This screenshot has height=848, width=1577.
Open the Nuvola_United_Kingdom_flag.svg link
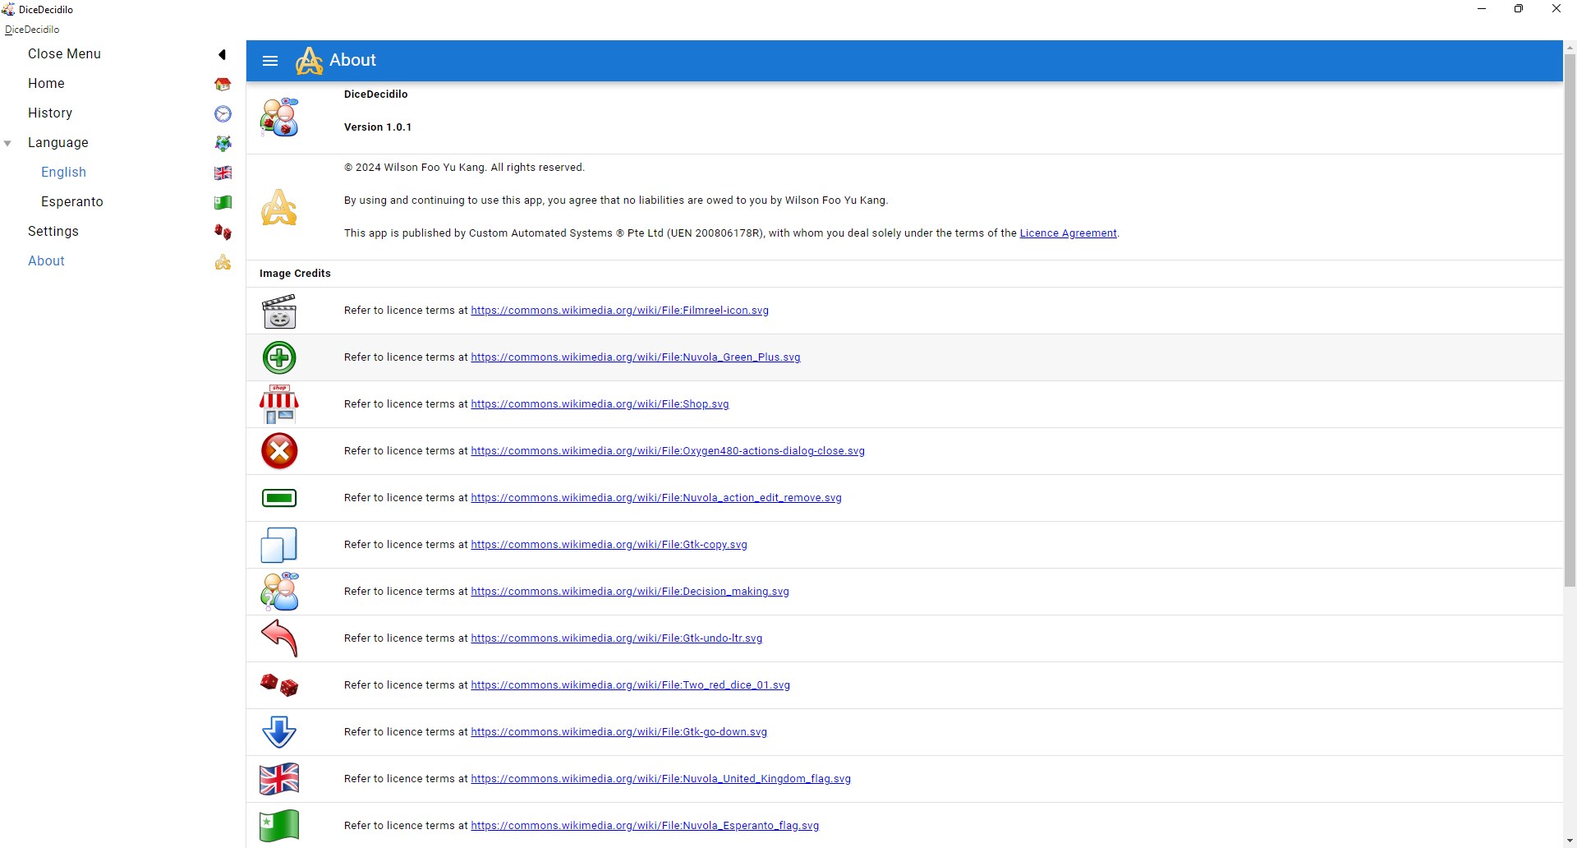pyautogui.click(x=660, y=779)
